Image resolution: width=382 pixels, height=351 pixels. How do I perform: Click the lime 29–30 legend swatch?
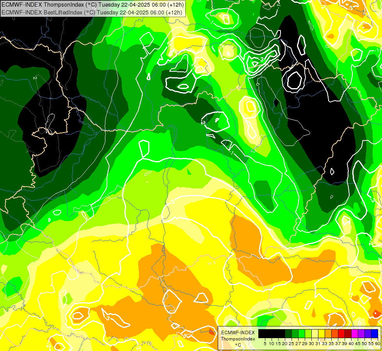pos(308,334)
